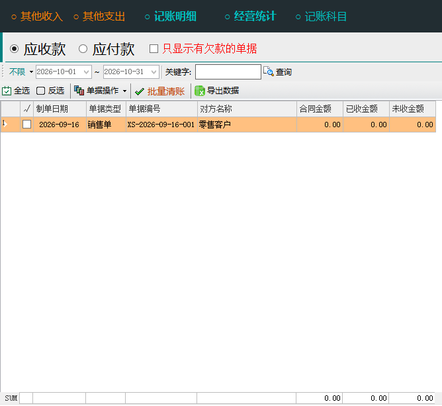Focus the 关键字 search input field

coord(228,72)
